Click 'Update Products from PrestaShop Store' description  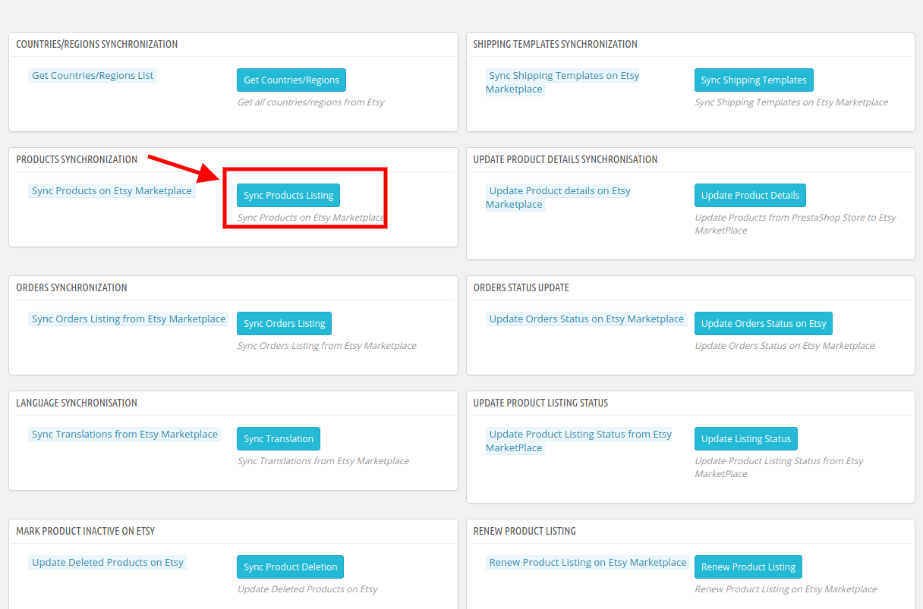pyautogui.click(x=795, y=224)
